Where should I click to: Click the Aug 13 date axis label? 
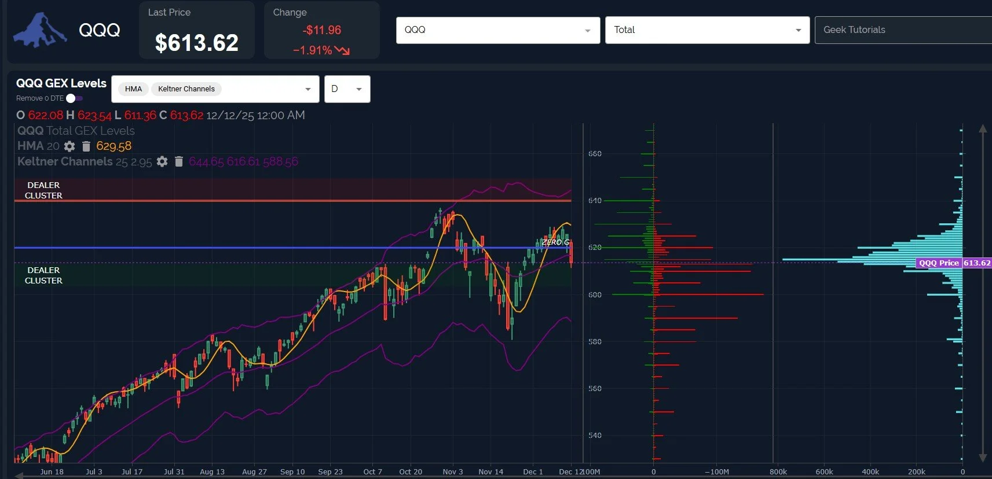[212, 471]
